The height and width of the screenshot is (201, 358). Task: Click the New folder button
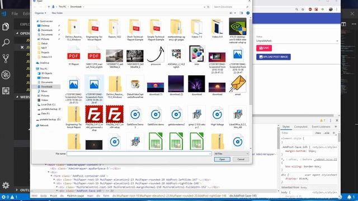[57, 13]
